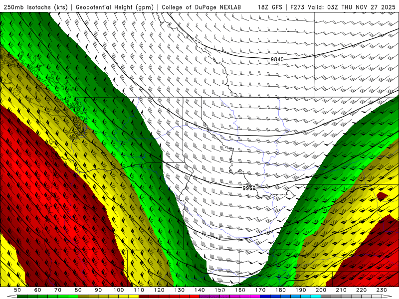The width and height of the screenshot is (399, 299).
Task: Click the 120 value on the legend scale
Action: tap(159, 290)
